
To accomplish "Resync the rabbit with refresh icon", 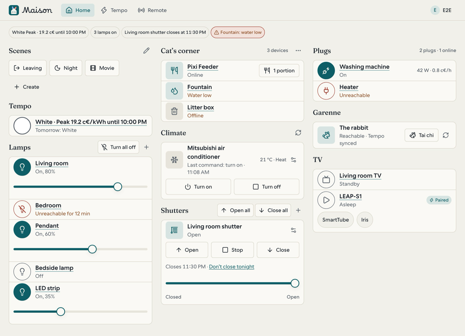I will point(446,135).
